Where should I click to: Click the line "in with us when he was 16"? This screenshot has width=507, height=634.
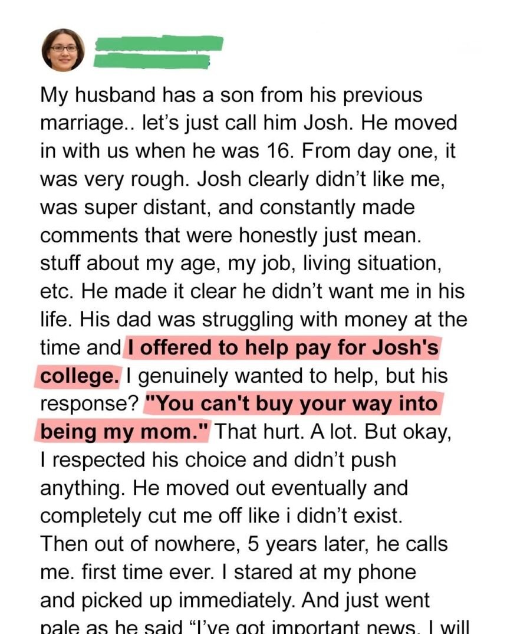[x=248, y=152]
